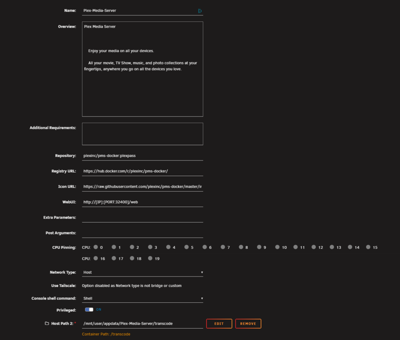Open the Network Type dropdown
Image resolution: width=400 pixels, height=340 pixels.
(x=142, y=272)
